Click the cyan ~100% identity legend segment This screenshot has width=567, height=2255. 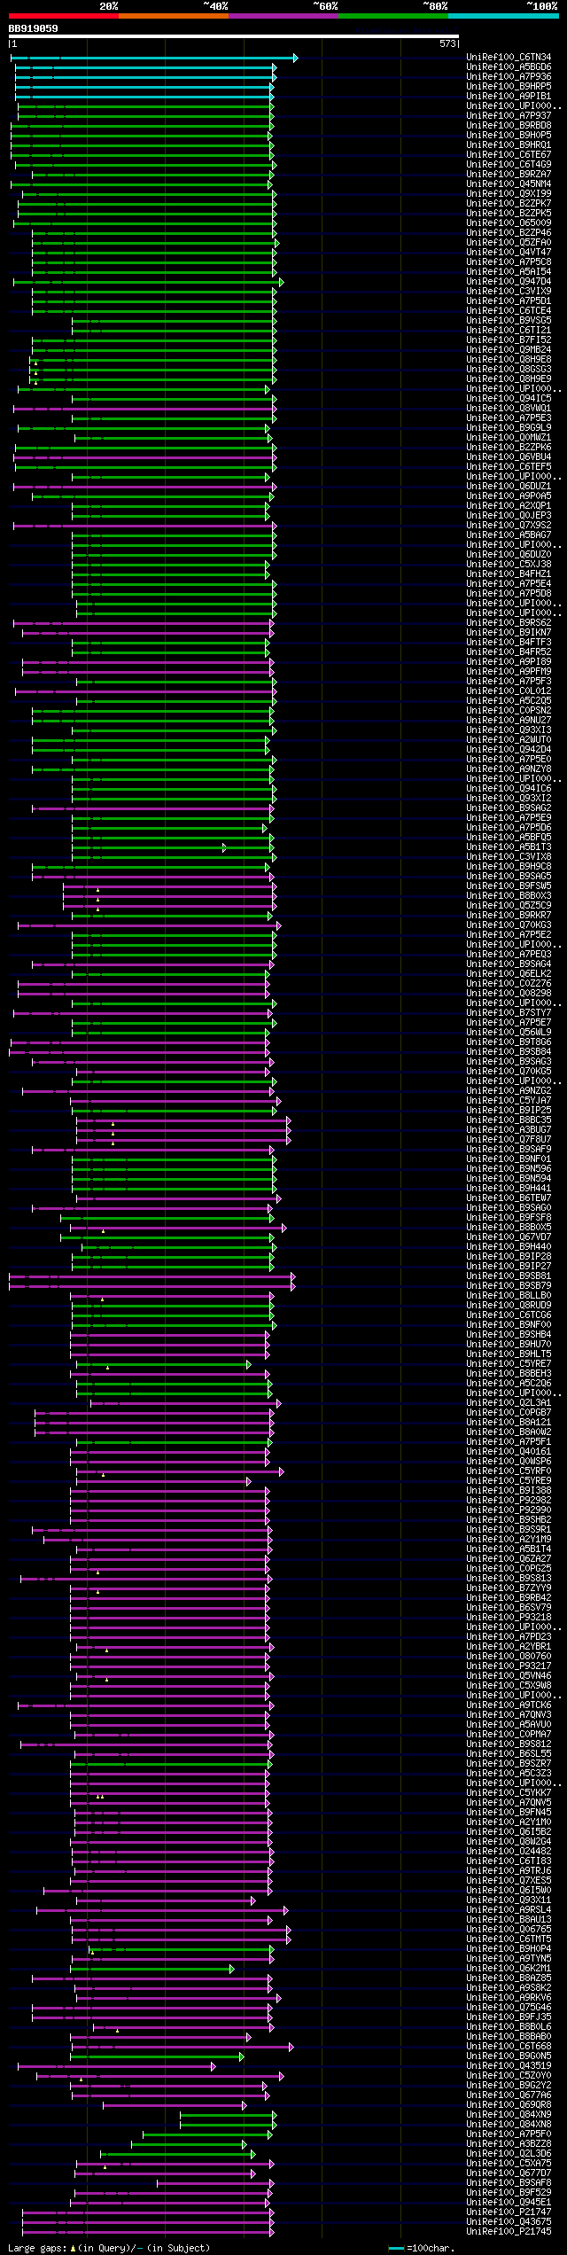(x=503, y=16)
